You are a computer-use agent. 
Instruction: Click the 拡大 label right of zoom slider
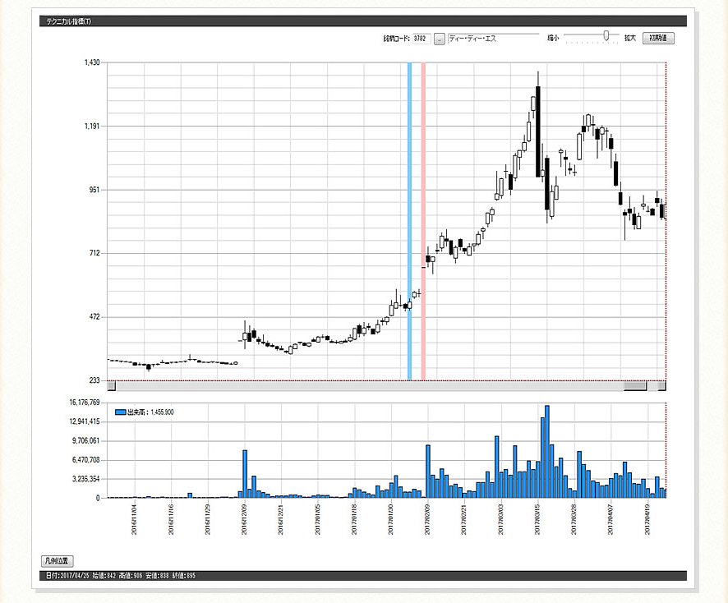630,39
